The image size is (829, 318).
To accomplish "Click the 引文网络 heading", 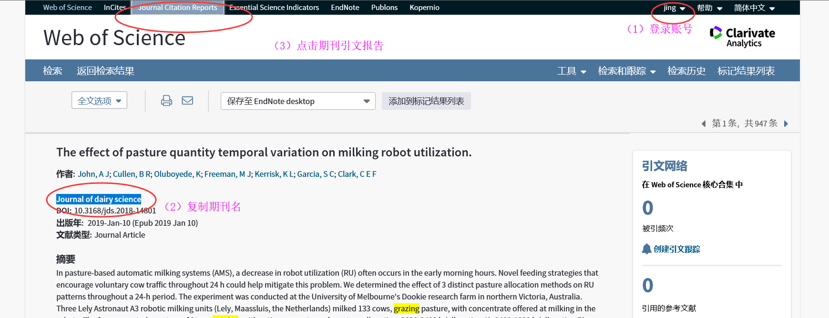I will [x=665, y=166].
